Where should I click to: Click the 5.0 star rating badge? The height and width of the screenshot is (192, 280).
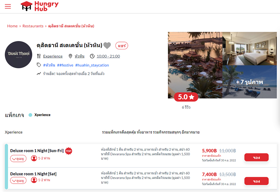click(x=186, y=97)
